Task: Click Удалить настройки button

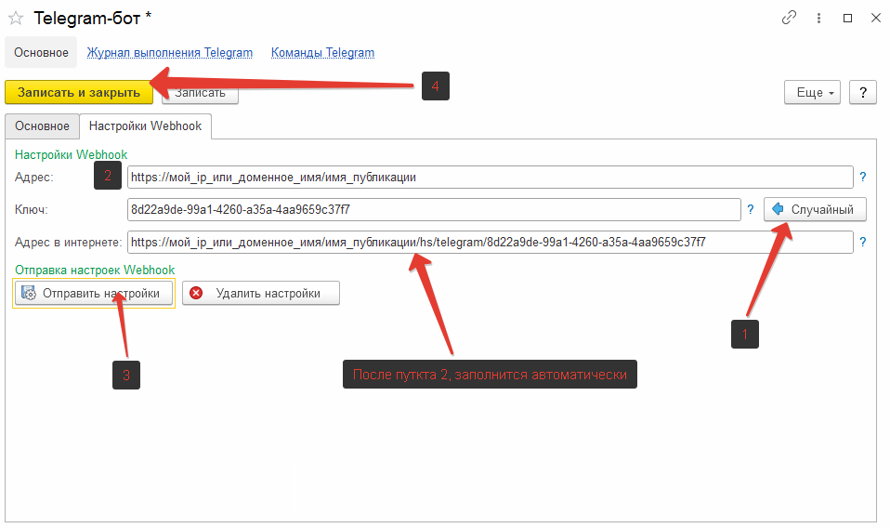Action: click(x=260, y=294)
